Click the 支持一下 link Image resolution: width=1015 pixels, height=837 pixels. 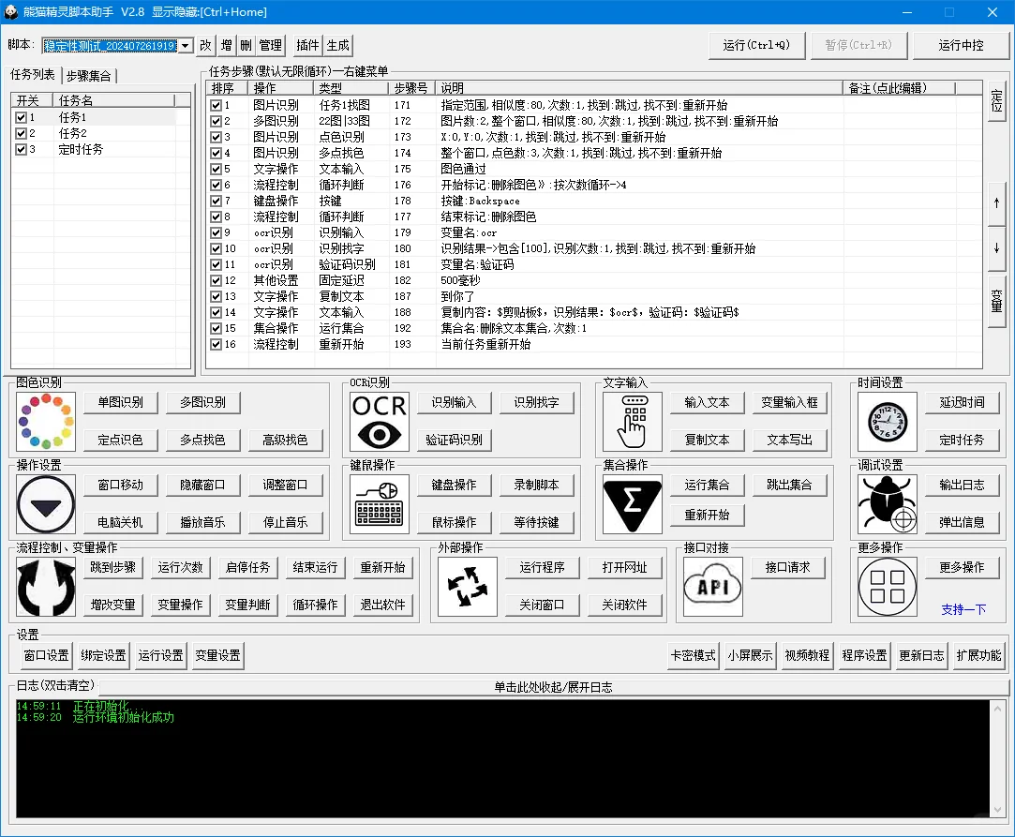965,609
